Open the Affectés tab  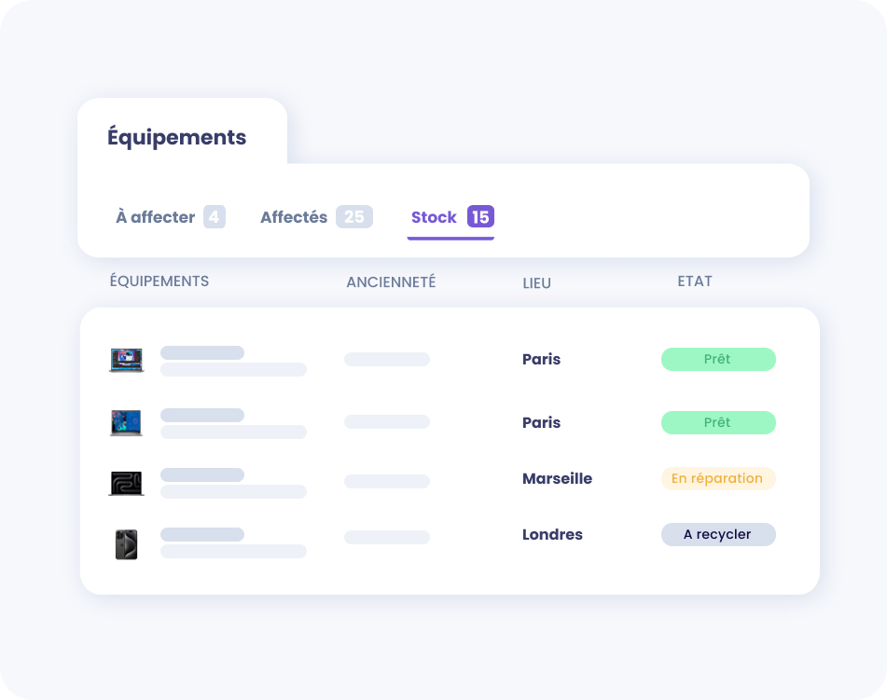294,217
